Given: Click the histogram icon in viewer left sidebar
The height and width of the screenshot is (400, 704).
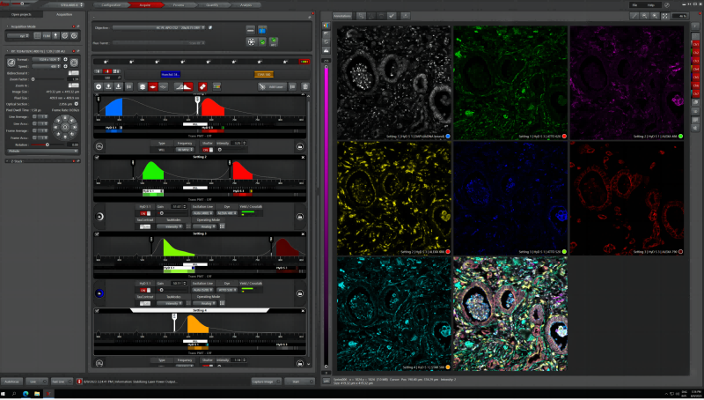Looking at the screenshot, I should [327, 51].
